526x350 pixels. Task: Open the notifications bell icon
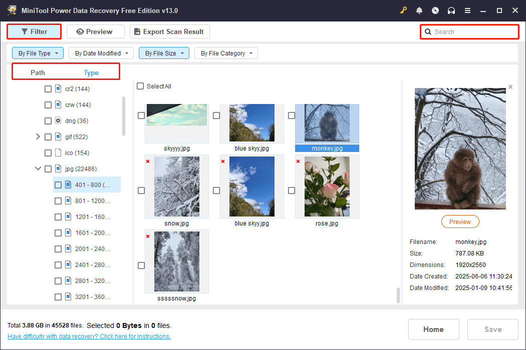click(x=419, y=10)
